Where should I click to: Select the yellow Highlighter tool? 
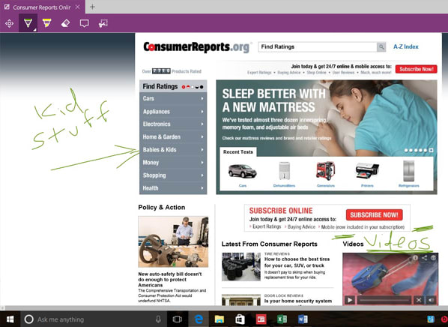click(x=46, y=23)
